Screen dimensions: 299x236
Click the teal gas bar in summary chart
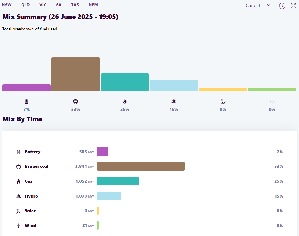point(125,82)
